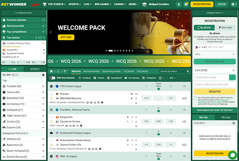Check the terms and conditions agreement box
The image size is (239, 161).
pos(195,98)
